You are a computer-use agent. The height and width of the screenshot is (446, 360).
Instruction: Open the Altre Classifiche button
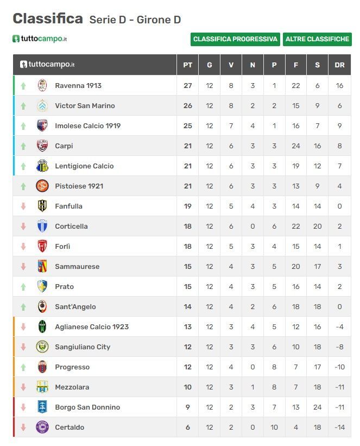pos(317,39)
